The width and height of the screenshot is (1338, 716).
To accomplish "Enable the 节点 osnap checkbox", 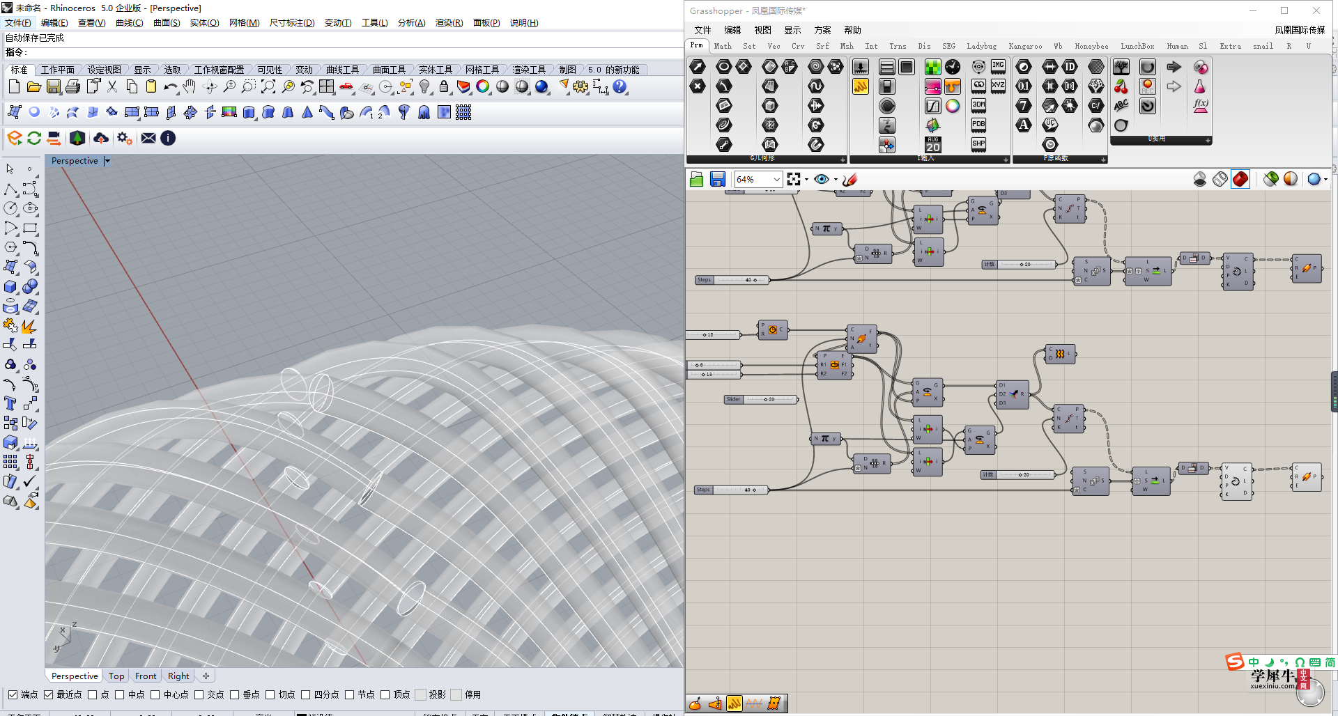I will 349,694.
